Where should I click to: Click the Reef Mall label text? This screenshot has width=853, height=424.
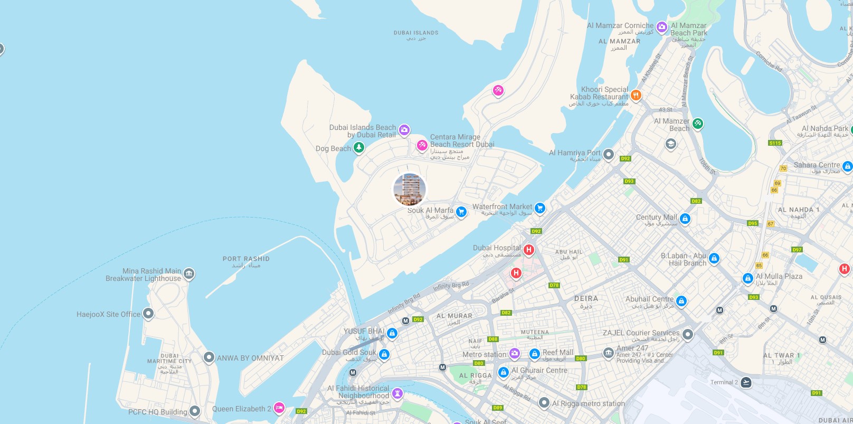pos(558,352)
